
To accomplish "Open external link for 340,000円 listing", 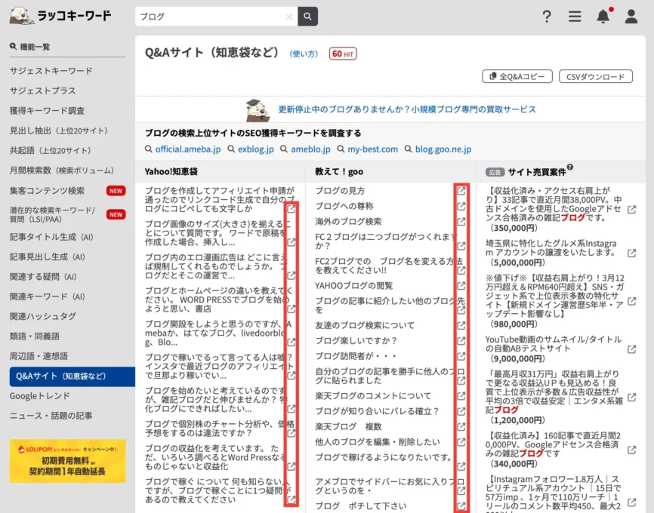I will [x=631, y=450].
